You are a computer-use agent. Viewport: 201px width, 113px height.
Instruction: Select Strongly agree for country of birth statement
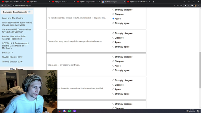point(113,23)
